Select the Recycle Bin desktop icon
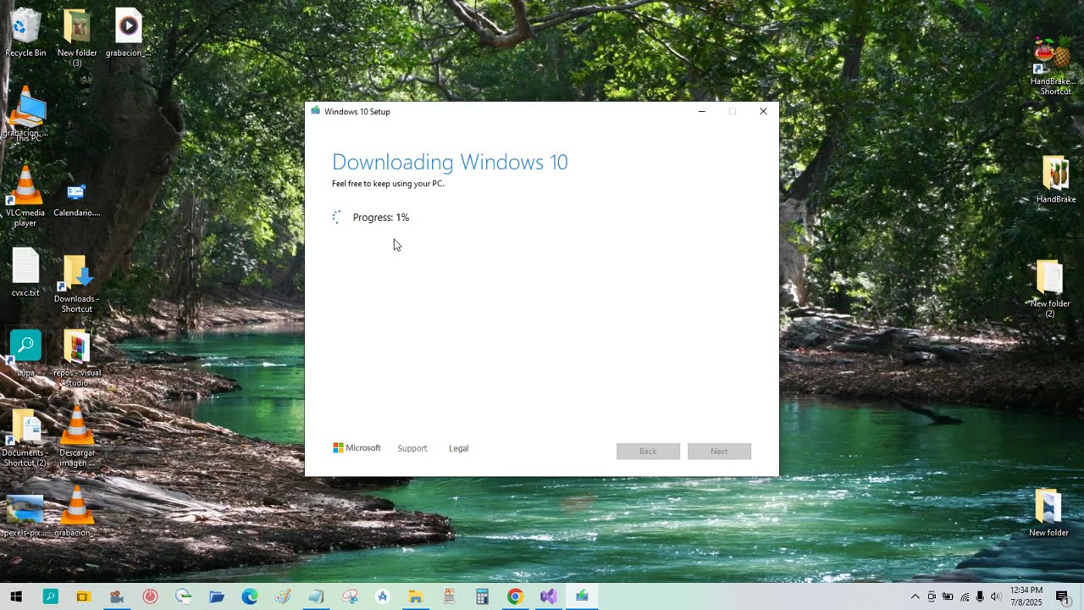The height and width of the screenshot is (610, 1084). coord(25,33)
